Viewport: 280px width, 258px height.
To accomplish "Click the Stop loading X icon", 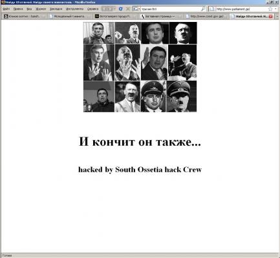I will (128, 9).
